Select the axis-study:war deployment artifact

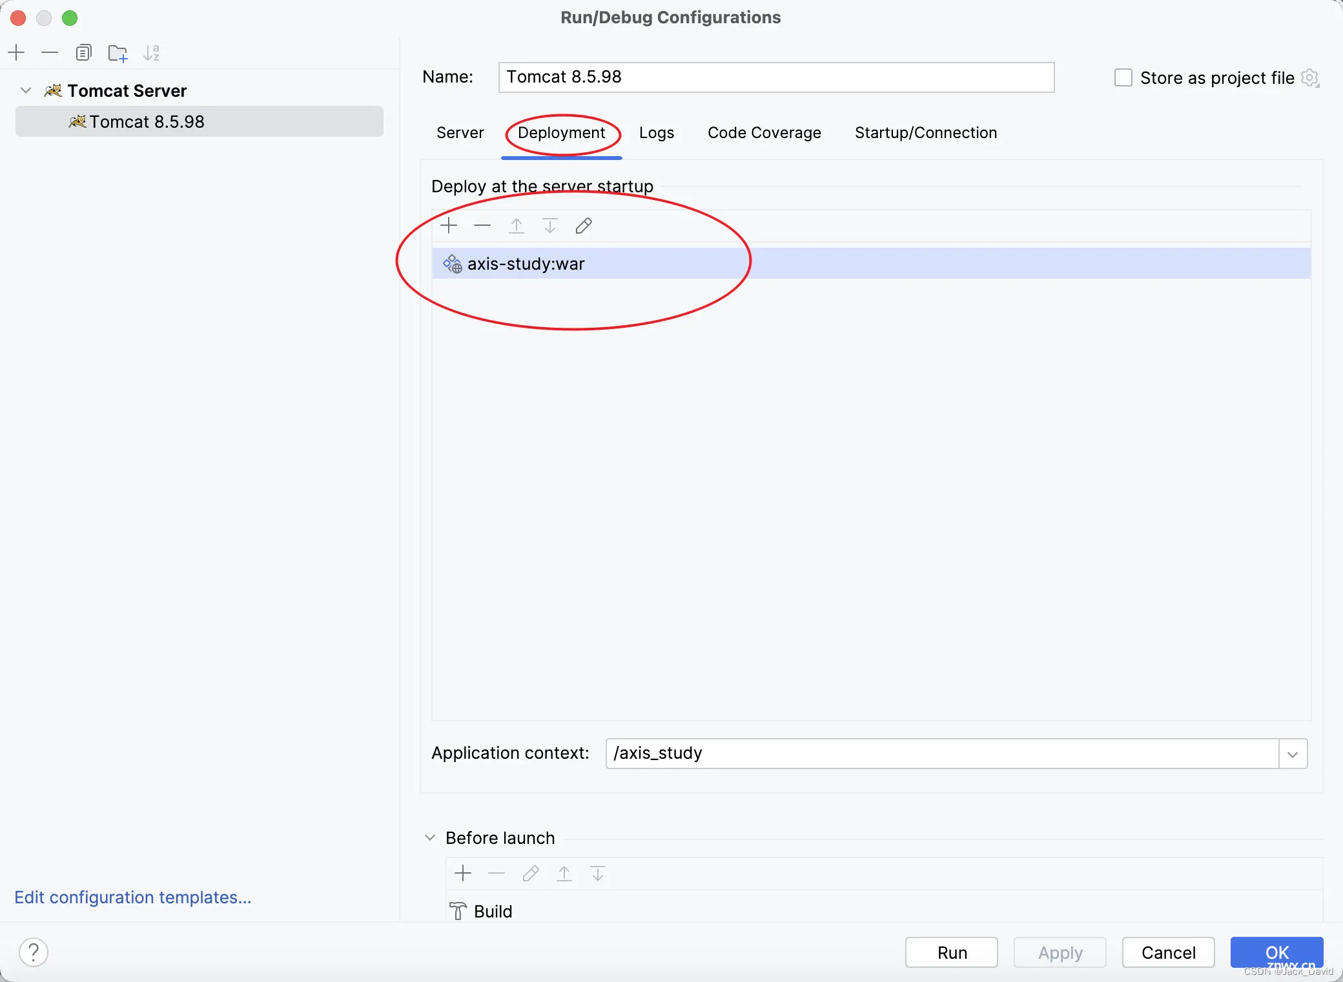point(524,263)
